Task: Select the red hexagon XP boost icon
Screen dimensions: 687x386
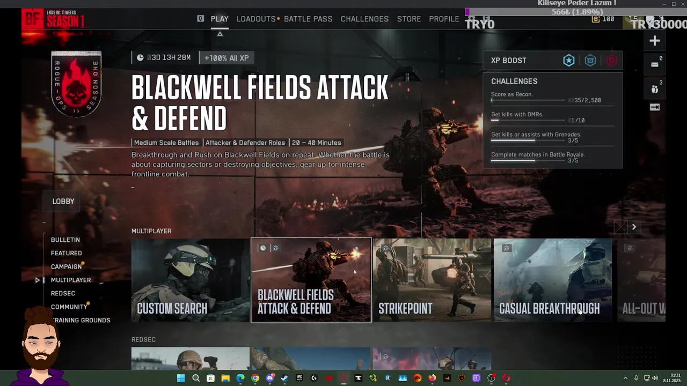Action: 612,61
